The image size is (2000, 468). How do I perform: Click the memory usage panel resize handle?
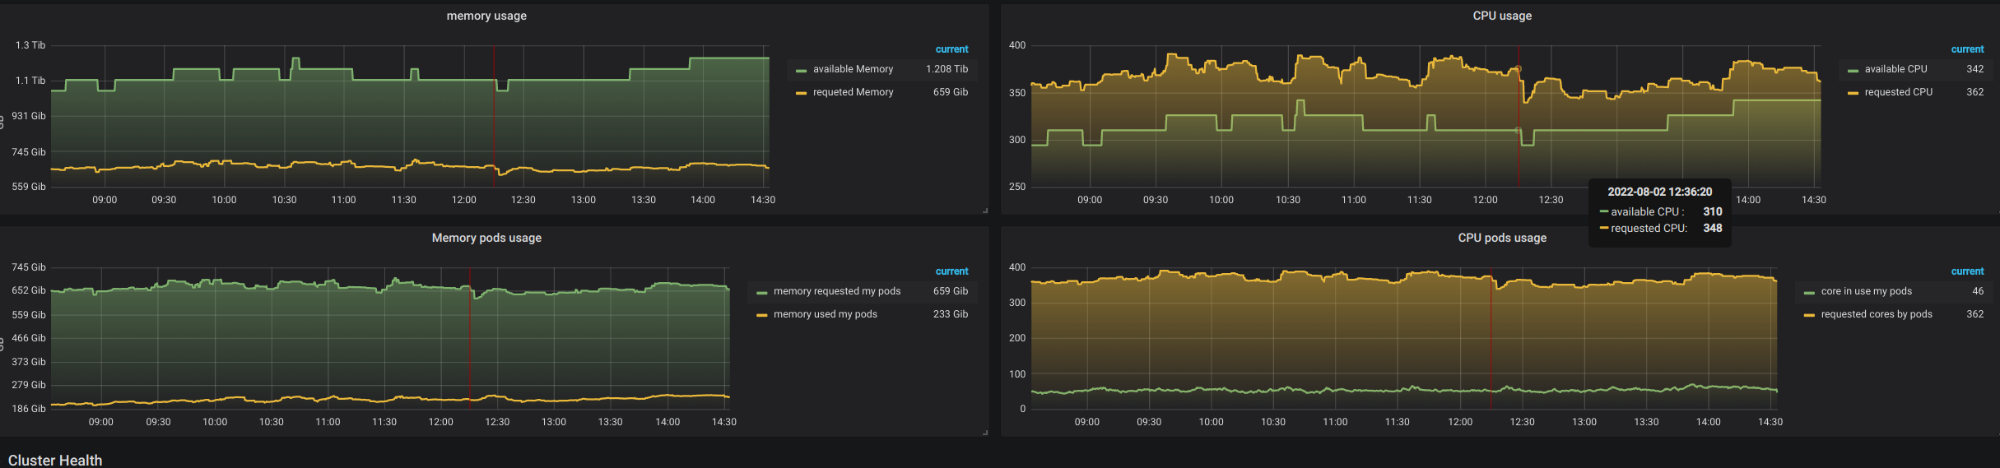point(984,211)
